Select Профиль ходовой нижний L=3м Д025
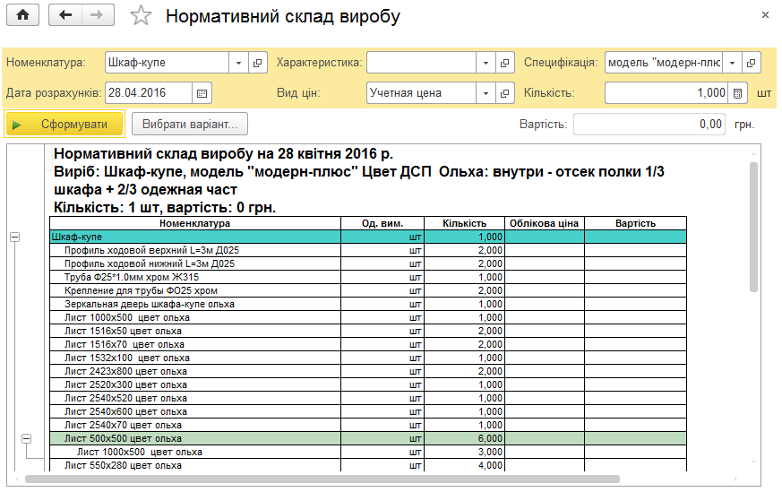Image resolution: width=782 pixels, height=492 pixels. tap(195, 264)
